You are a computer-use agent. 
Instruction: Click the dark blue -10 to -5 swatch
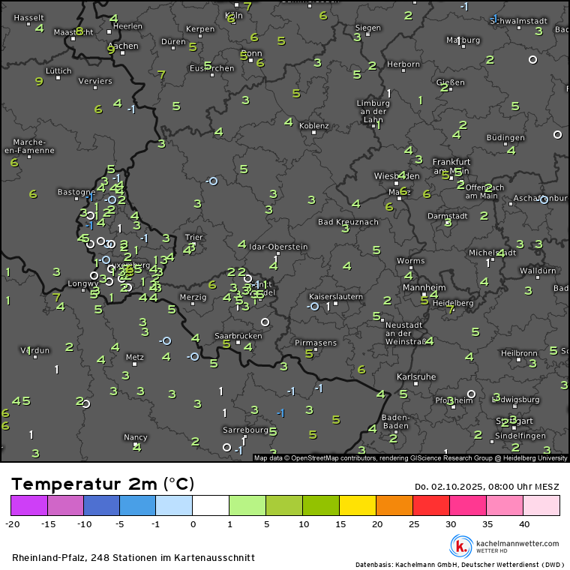(101, 505)
